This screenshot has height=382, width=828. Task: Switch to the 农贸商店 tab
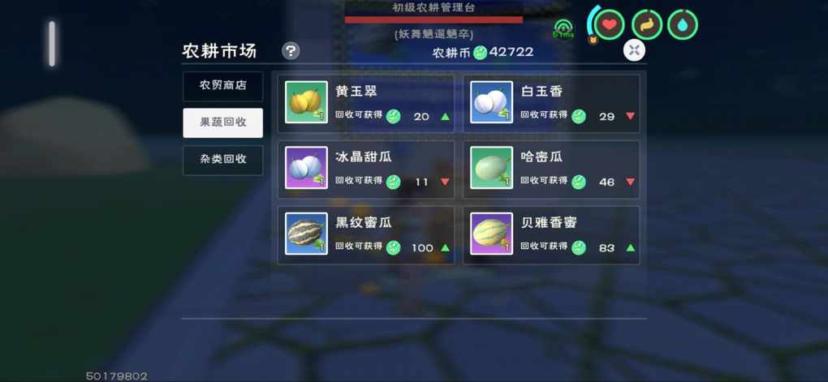pos(223,86)
